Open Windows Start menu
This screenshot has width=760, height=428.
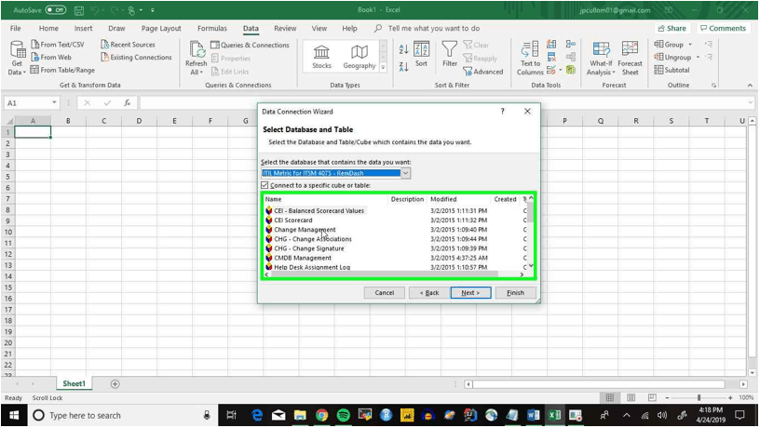[x=14, y=415]
